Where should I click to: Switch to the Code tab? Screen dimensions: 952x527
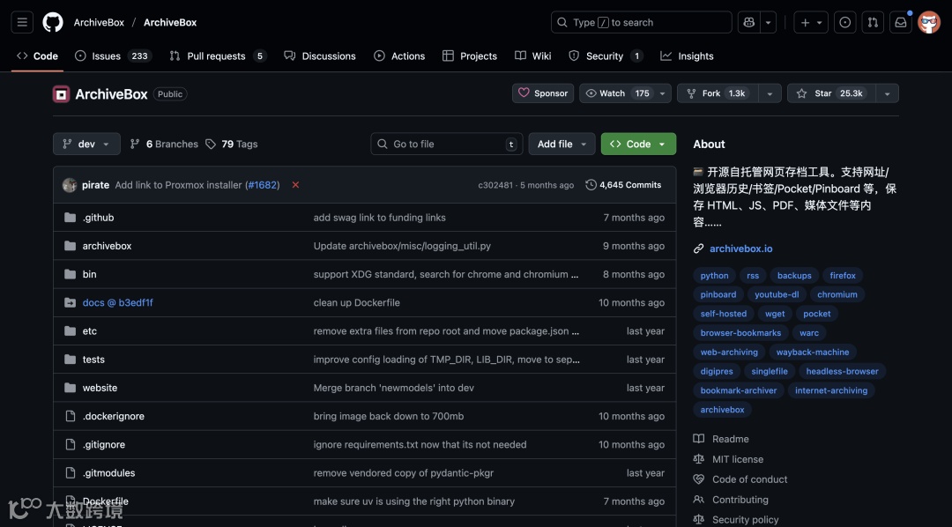click(x=38, y=56)
